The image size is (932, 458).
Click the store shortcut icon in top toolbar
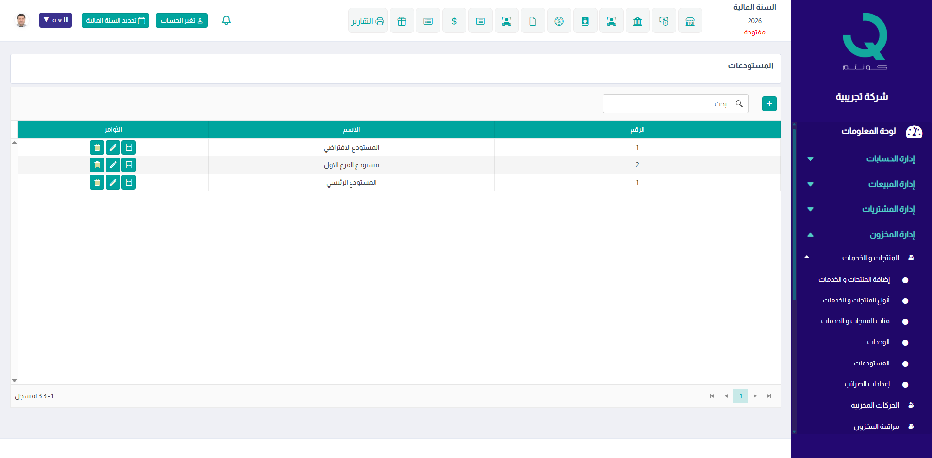pos(690,21)
